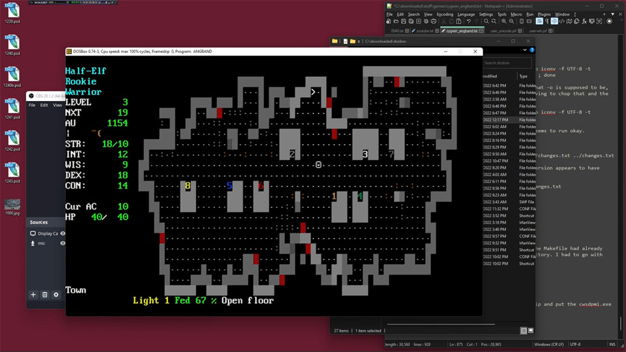Select the 1239.psd desktop file
Screen dimensions: 626x352
point(12,13)
